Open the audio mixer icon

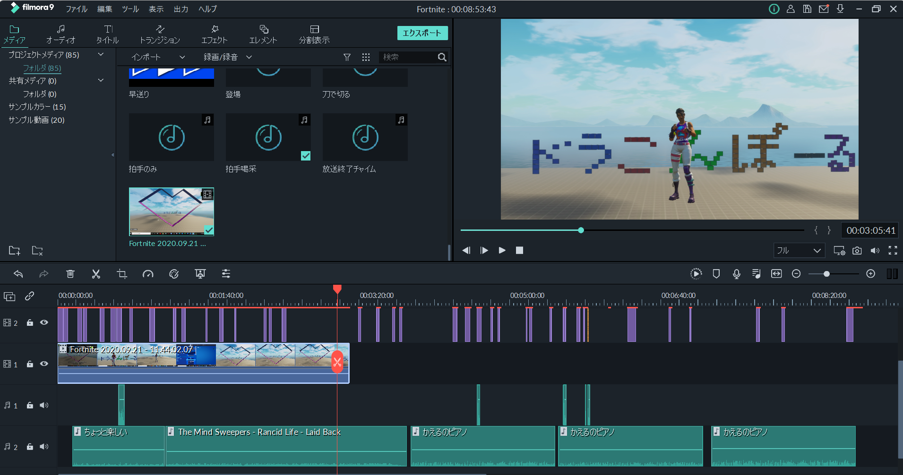point(756,274)
